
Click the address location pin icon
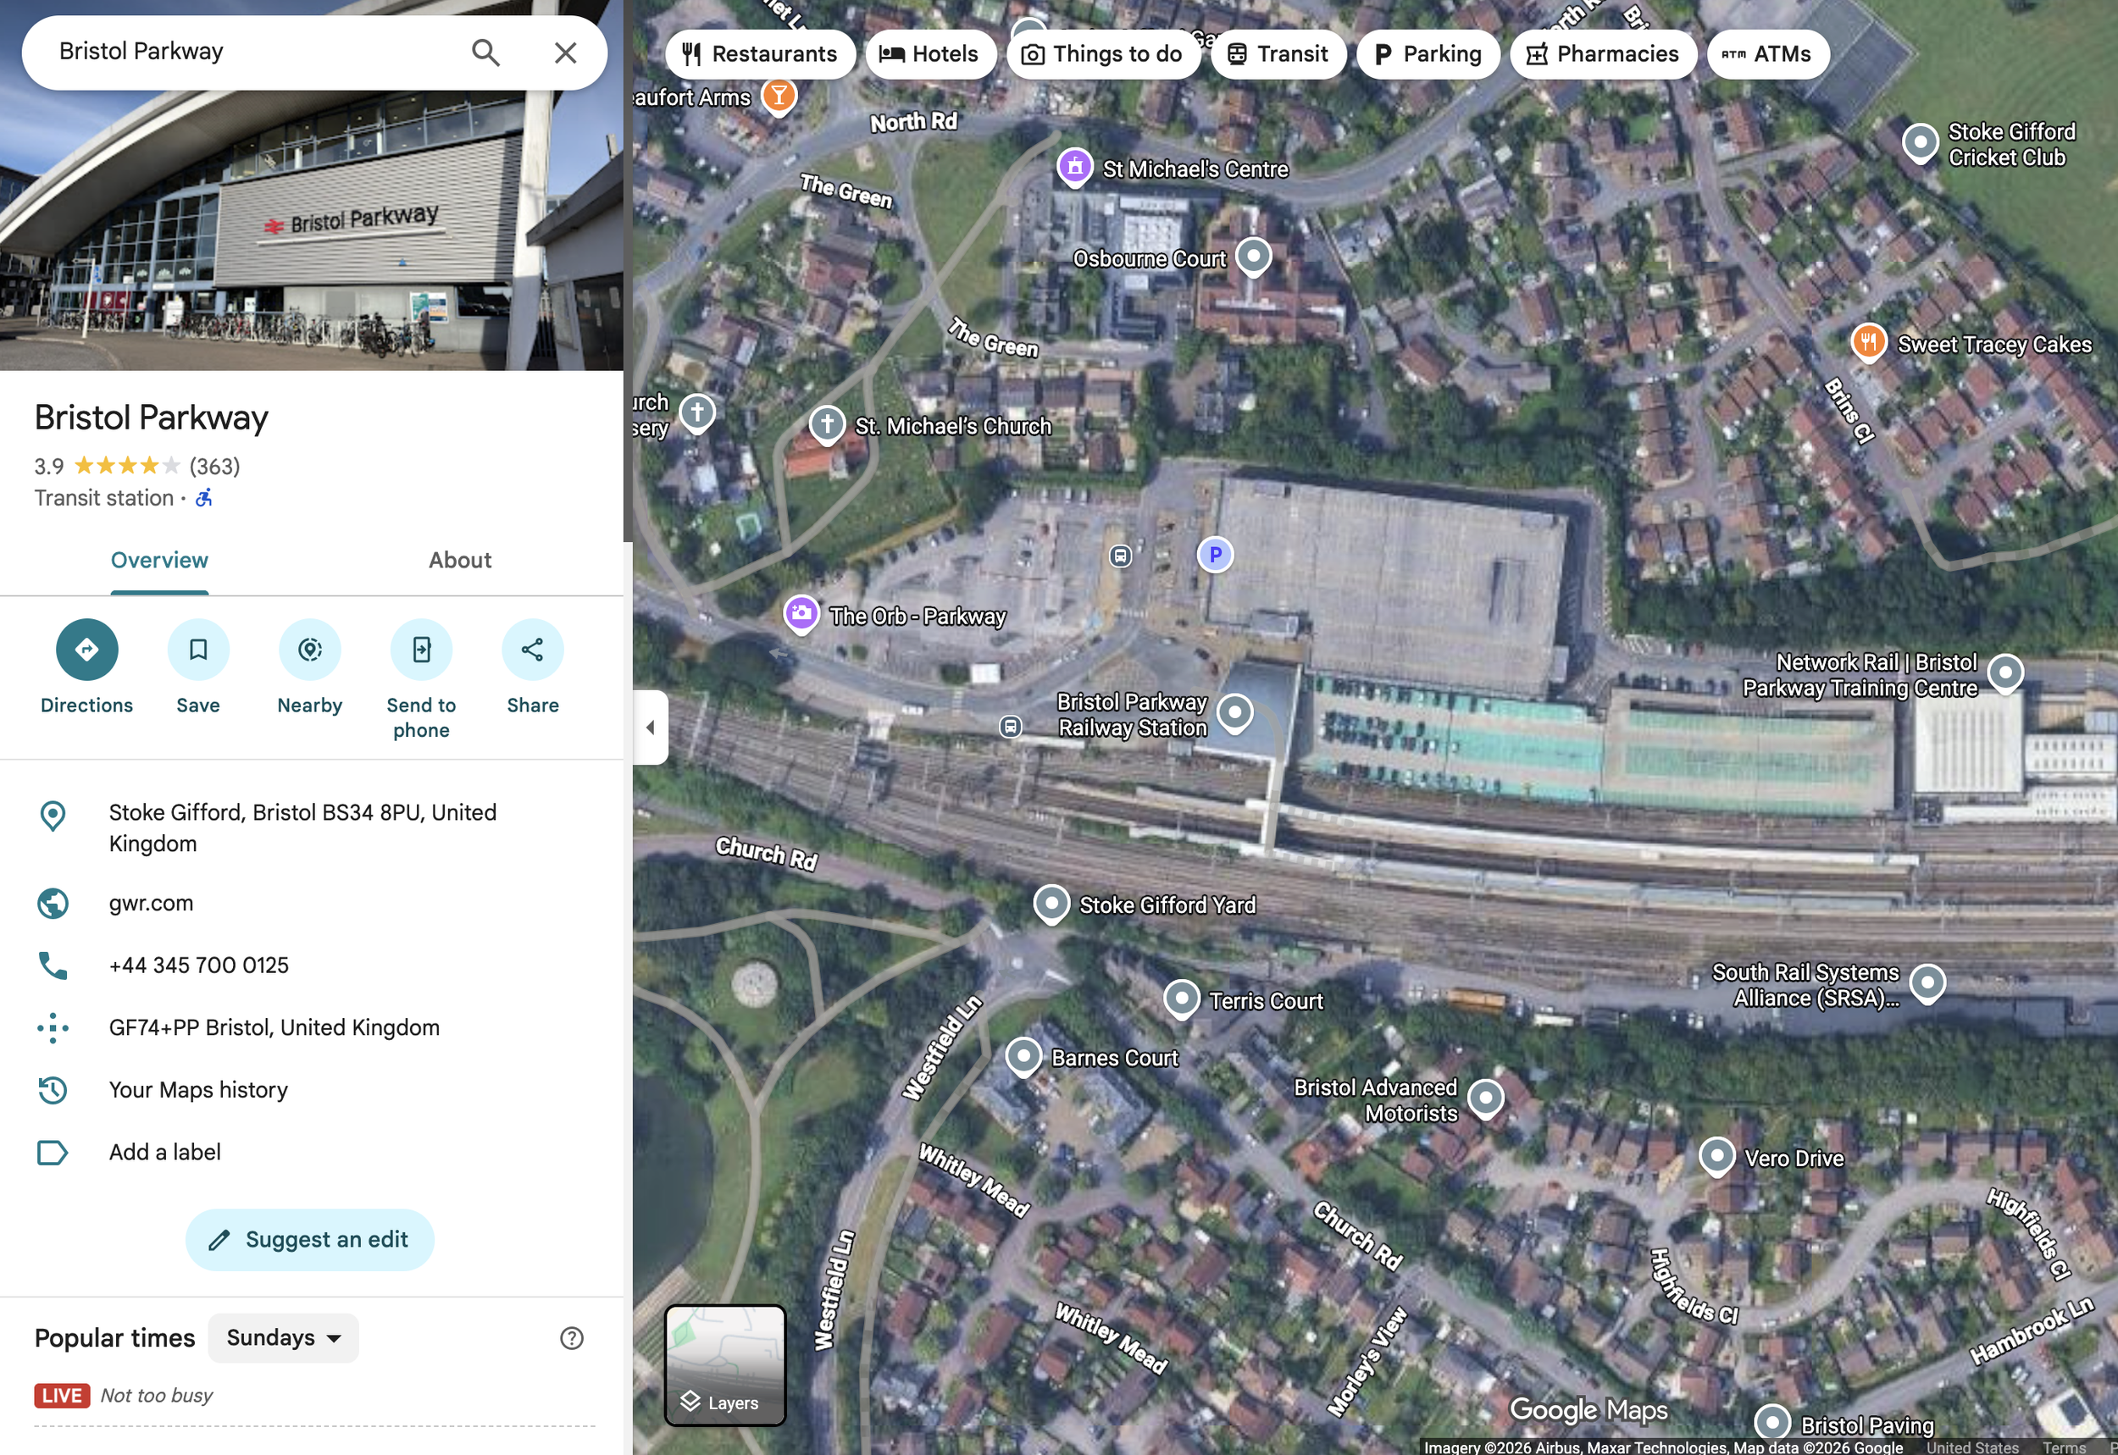coord(53,815)
